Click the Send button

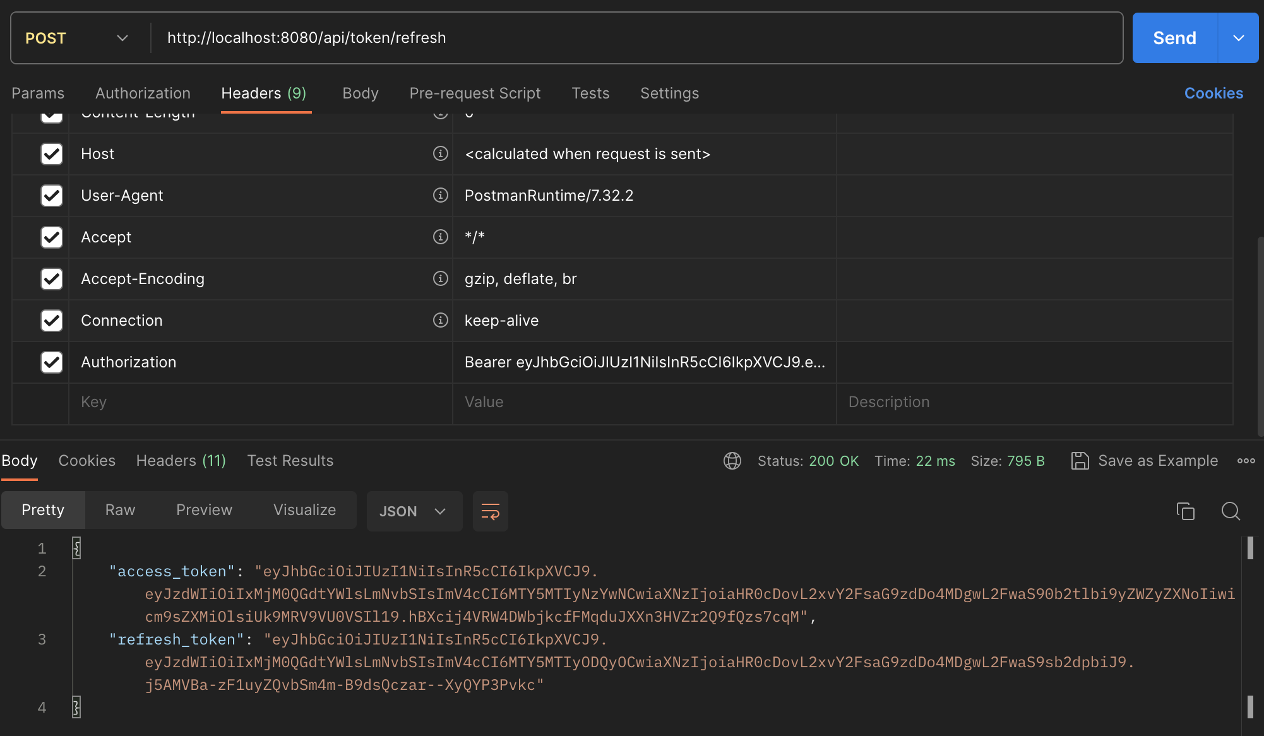click(x=1174, y=39)
